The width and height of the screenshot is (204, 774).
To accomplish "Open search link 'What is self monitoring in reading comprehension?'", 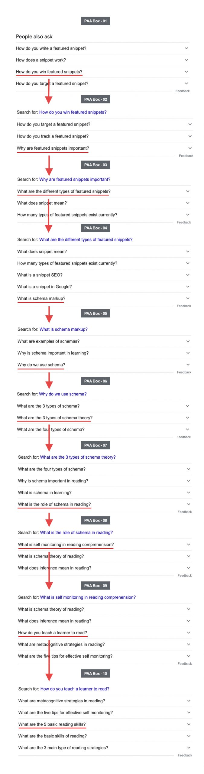I will coord(88,597).
